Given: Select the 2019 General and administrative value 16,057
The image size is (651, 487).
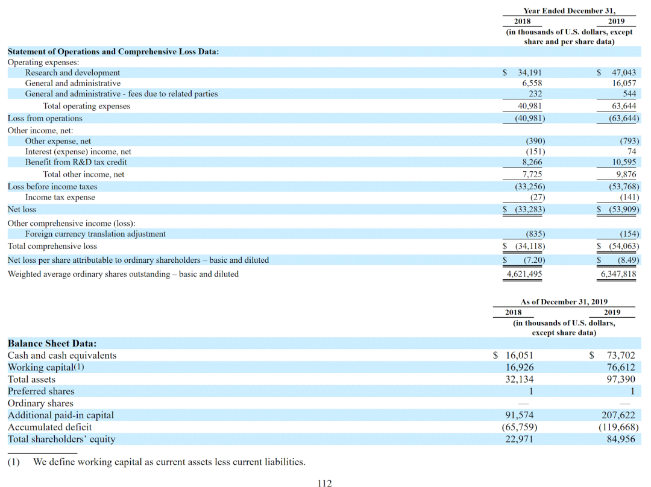Looking at the screenshot, I should pos(624,83).
